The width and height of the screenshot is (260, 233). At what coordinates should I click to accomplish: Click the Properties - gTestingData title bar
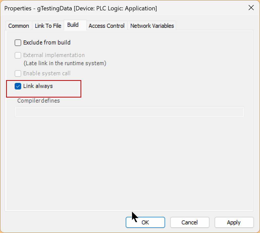[x=81, y=8]
